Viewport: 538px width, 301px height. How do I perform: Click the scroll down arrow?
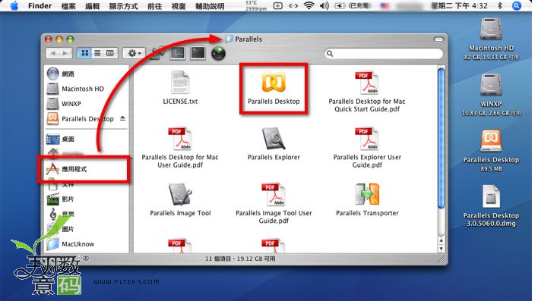point(441,249)
